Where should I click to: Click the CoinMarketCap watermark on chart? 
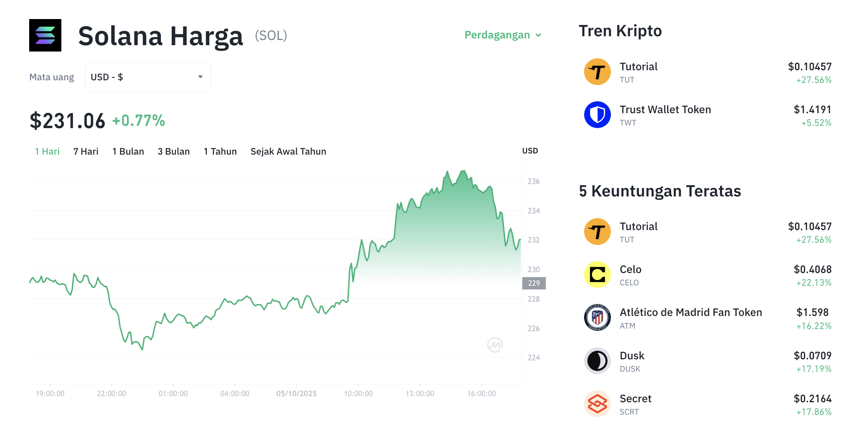pos(495,345)
